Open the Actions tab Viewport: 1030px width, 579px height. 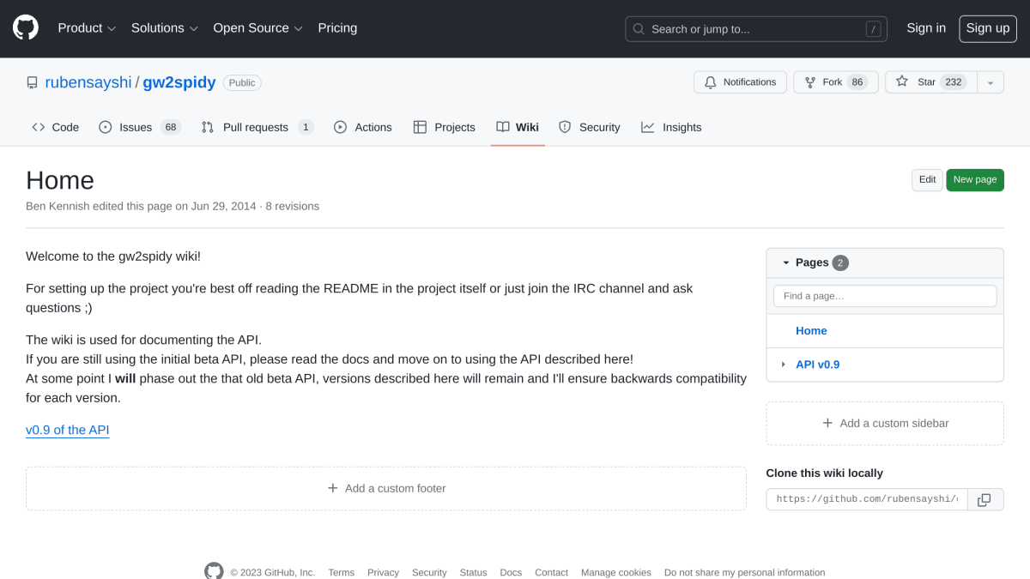[363, 127]
